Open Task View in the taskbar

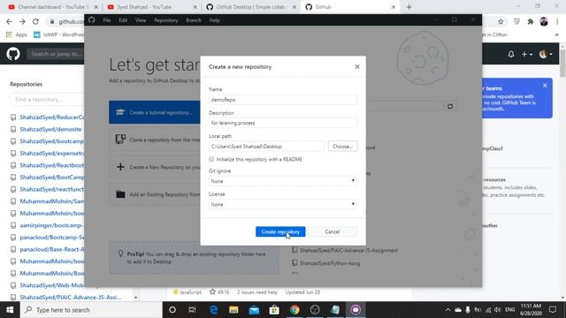pos(192,310)
